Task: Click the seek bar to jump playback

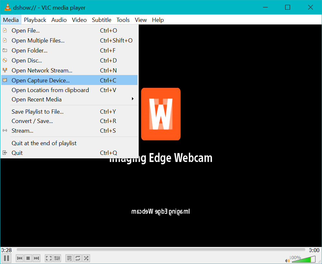Action: pos(161,250)
